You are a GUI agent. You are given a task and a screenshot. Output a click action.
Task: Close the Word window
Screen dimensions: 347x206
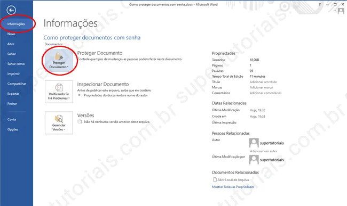(343, 4)
